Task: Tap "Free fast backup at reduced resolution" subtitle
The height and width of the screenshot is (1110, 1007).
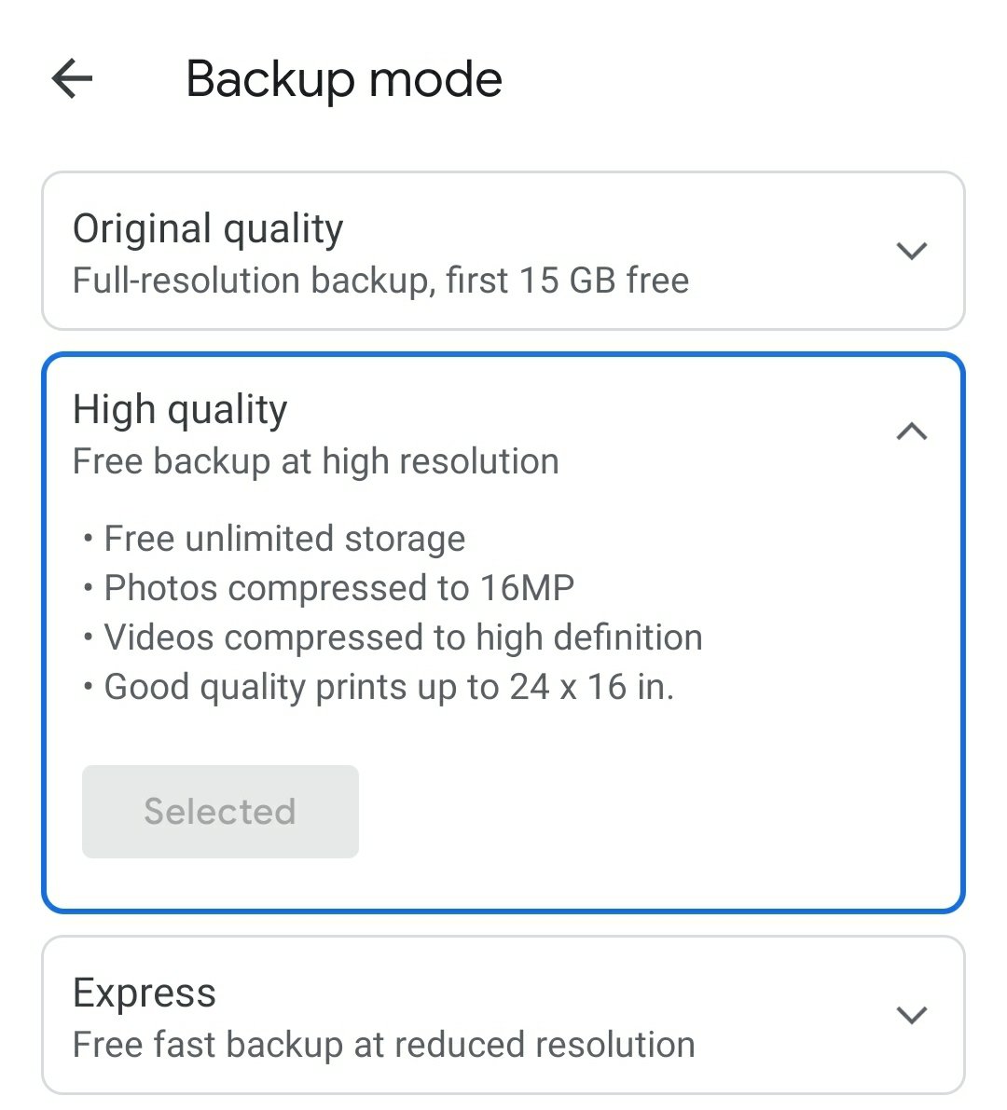Action: point(383,1046)
